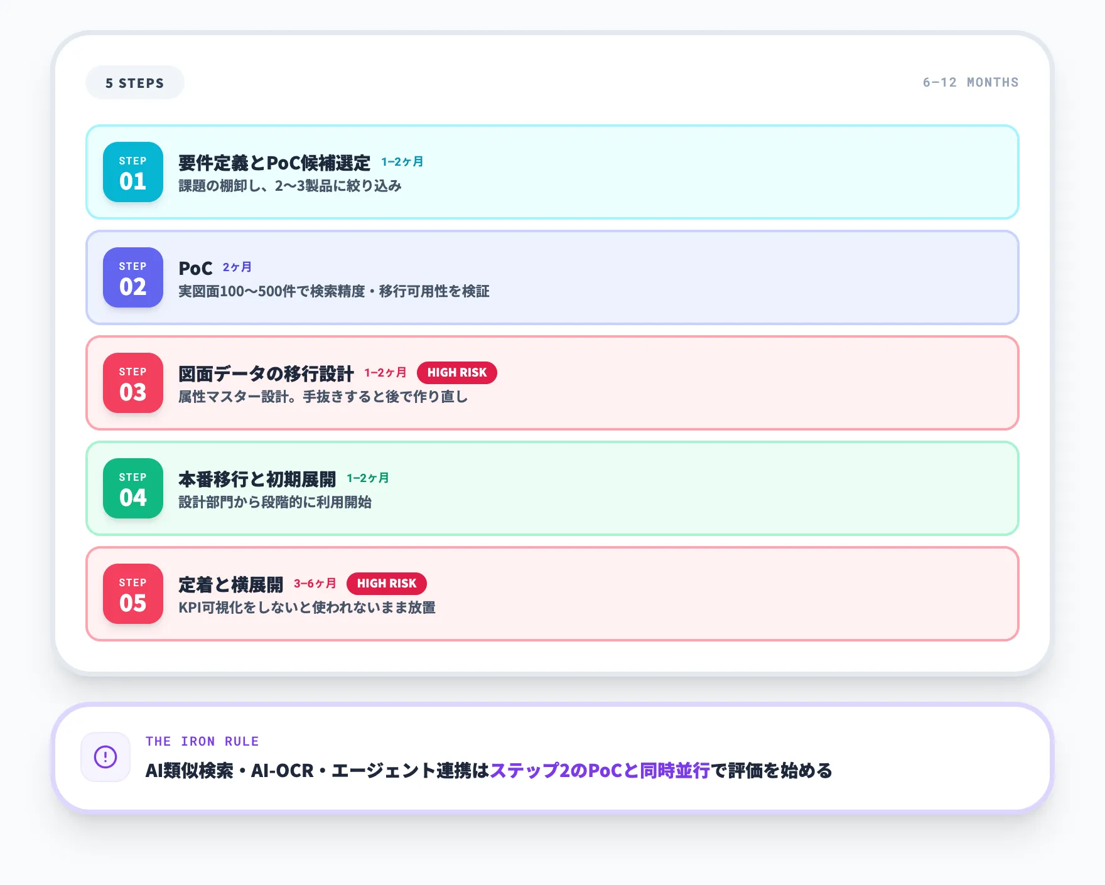Click the 図面データの移行設計 step title

tap(266, 373)
